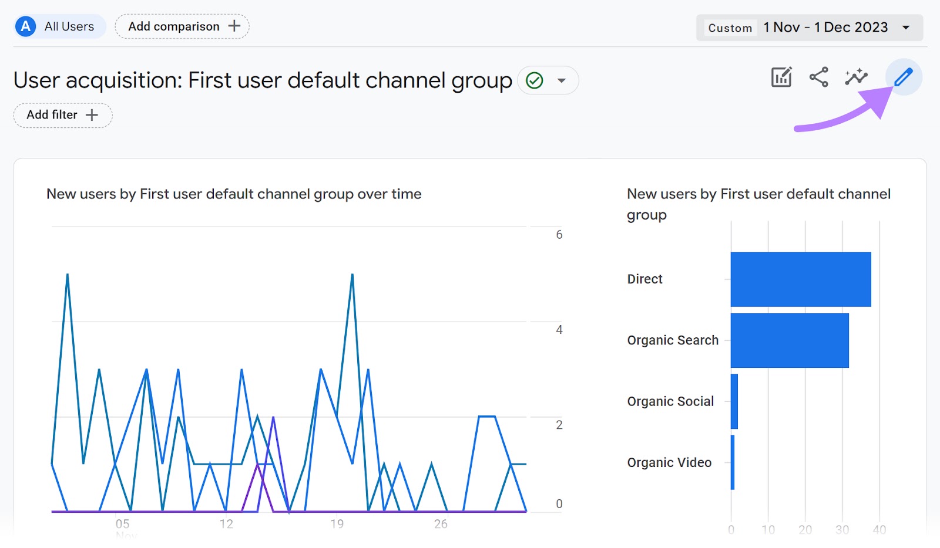The width and height of the screenshot is (940, 548).
Task: Click the date text 1 Nov - 1 Dec 2023
Action: pyautogui.click(x=825, y=27)
